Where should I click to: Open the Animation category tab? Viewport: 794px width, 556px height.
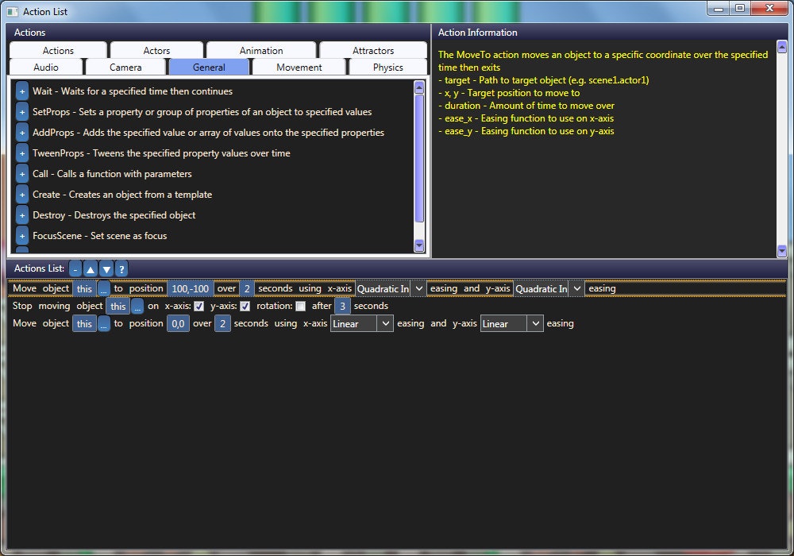tap(262, 49)
